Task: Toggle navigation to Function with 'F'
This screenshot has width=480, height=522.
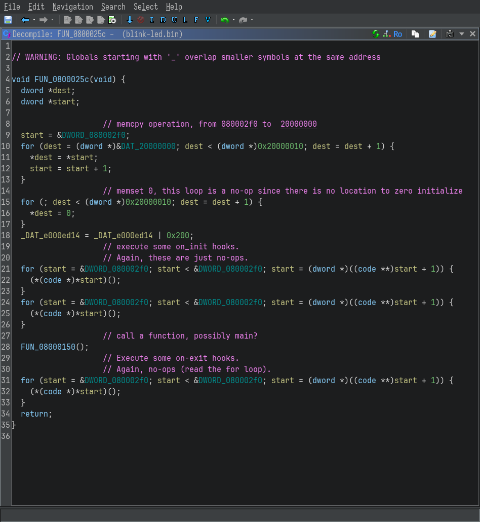Action: tap(196, 20)
